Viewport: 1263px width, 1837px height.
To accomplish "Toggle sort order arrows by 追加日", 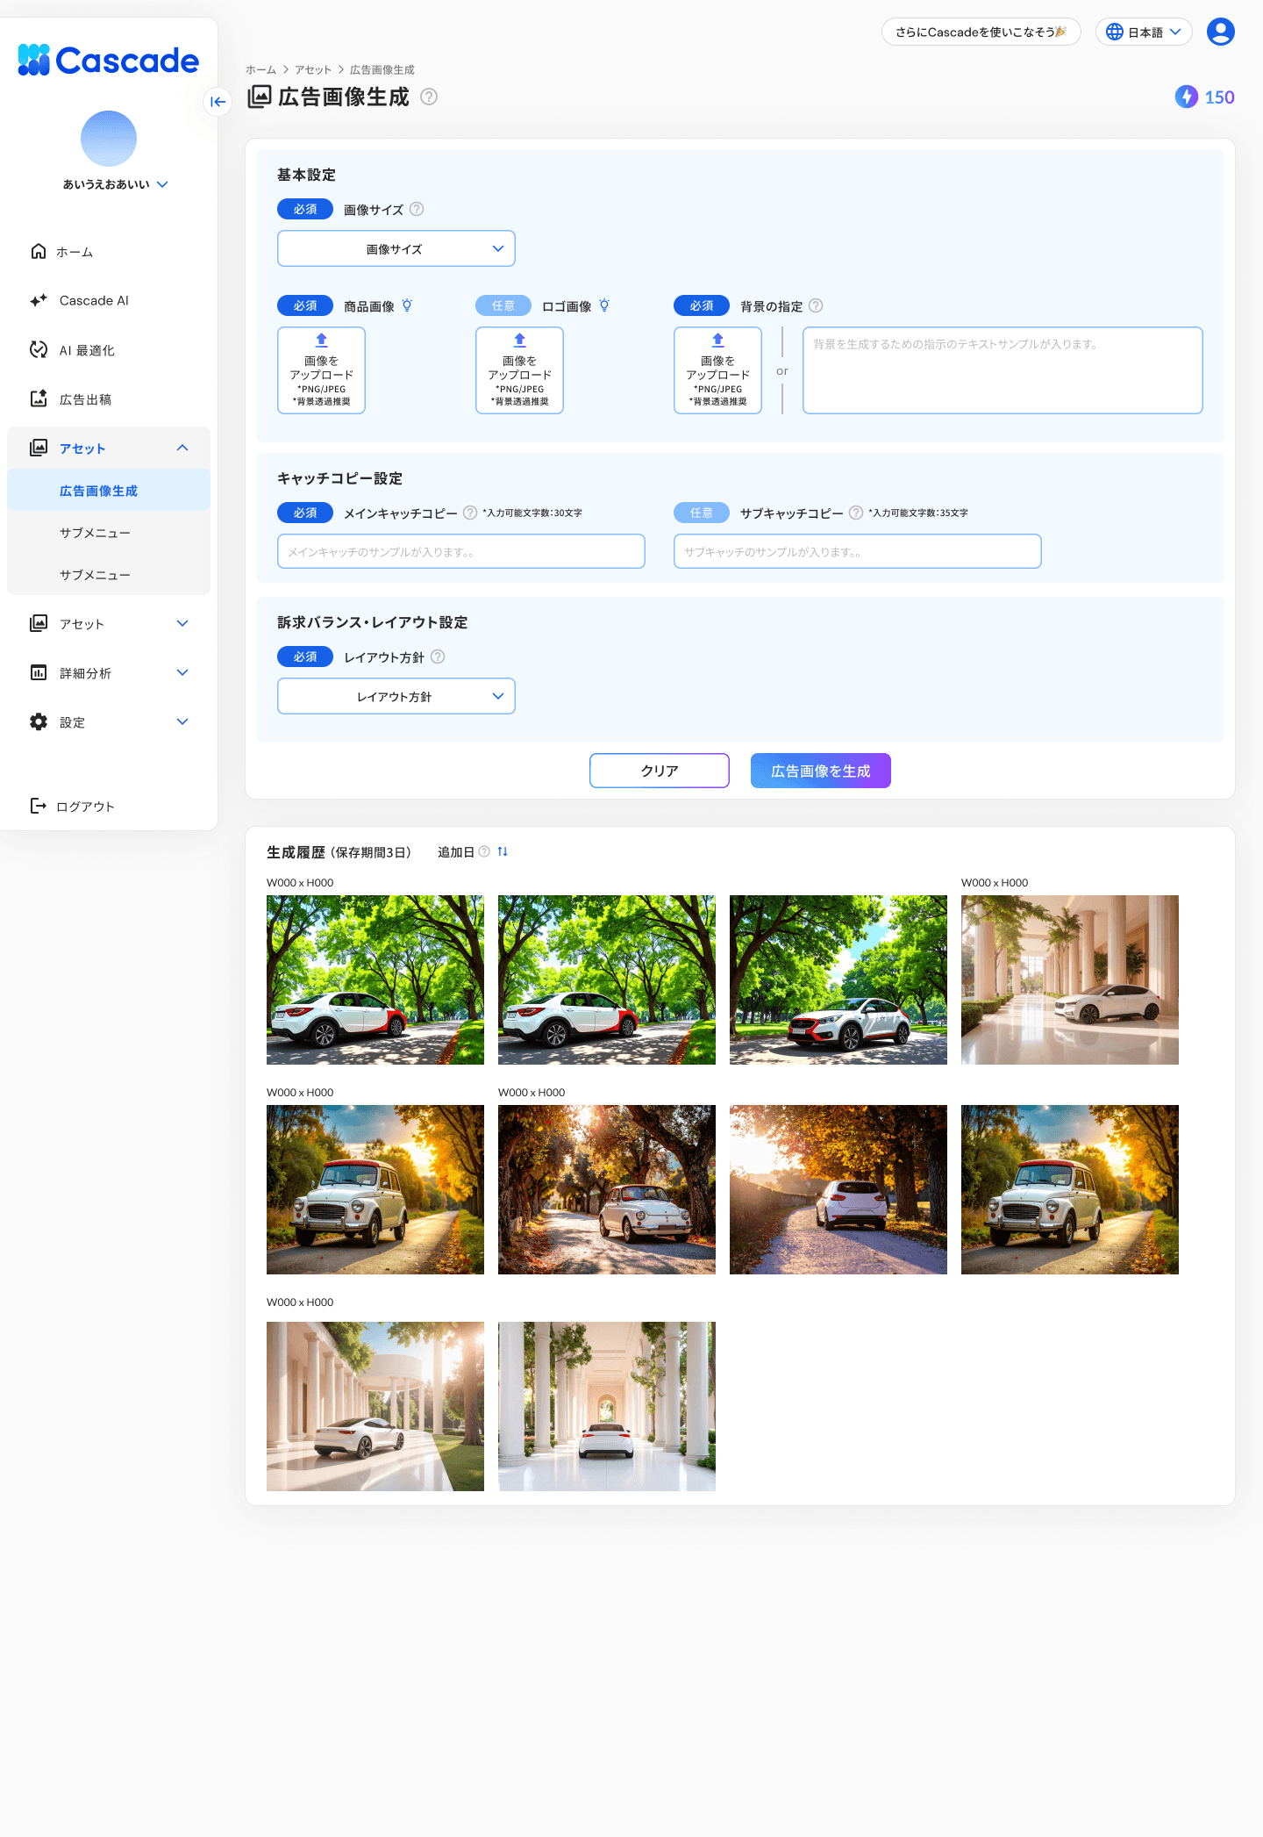I will point(503,851).
